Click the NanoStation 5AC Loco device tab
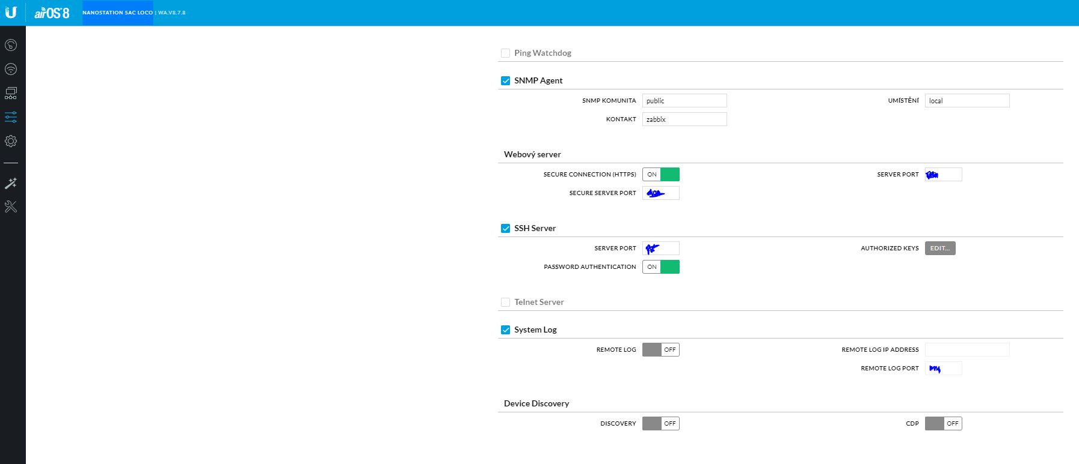Screen dimensions: 1079x464 [x=118, y=13]
